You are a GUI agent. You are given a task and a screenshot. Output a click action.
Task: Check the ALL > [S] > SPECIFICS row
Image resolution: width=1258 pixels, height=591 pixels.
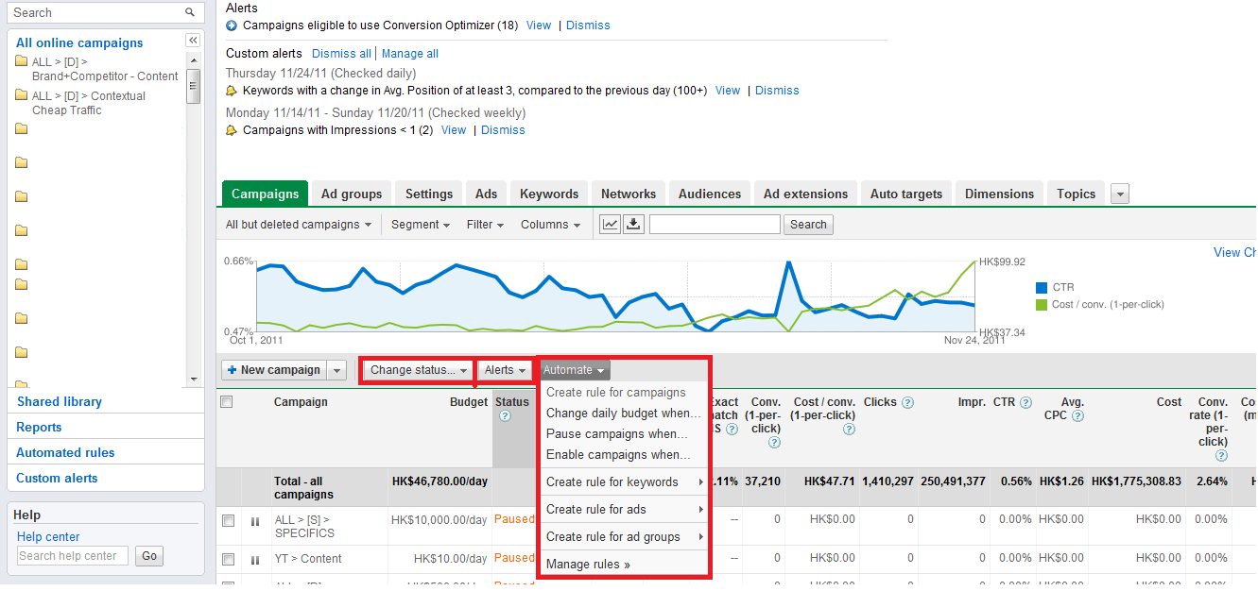click(x=228, y=520)
